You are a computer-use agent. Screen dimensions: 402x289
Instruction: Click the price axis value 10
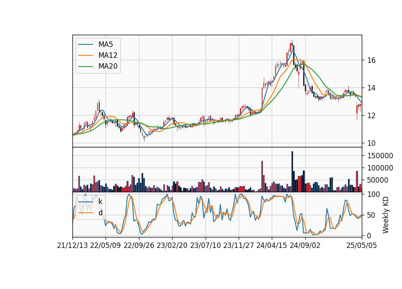[x=371, y=143]
